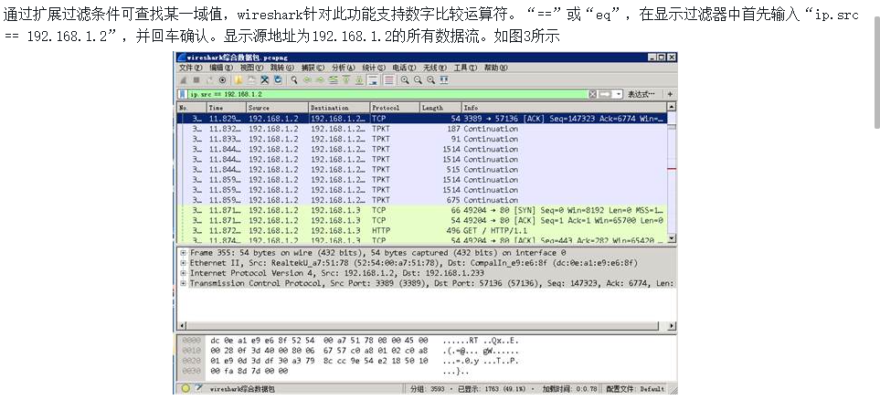Image resolution: width=880 pixels, height=400 pixels.
Task: Click into the ip.src display filter field
Action: coord(387,94)
